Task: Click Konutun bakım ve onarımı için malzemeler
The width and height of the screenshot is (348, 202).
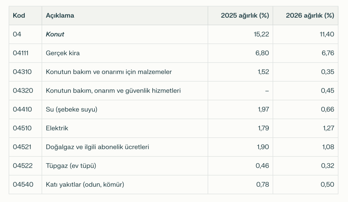Action: [109, 72]
